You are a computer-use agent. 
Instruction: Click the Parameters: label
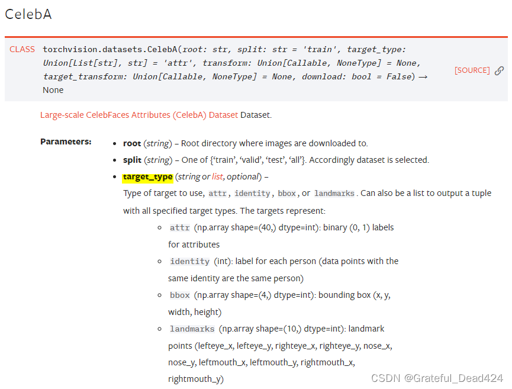click(x=66, y=142)
